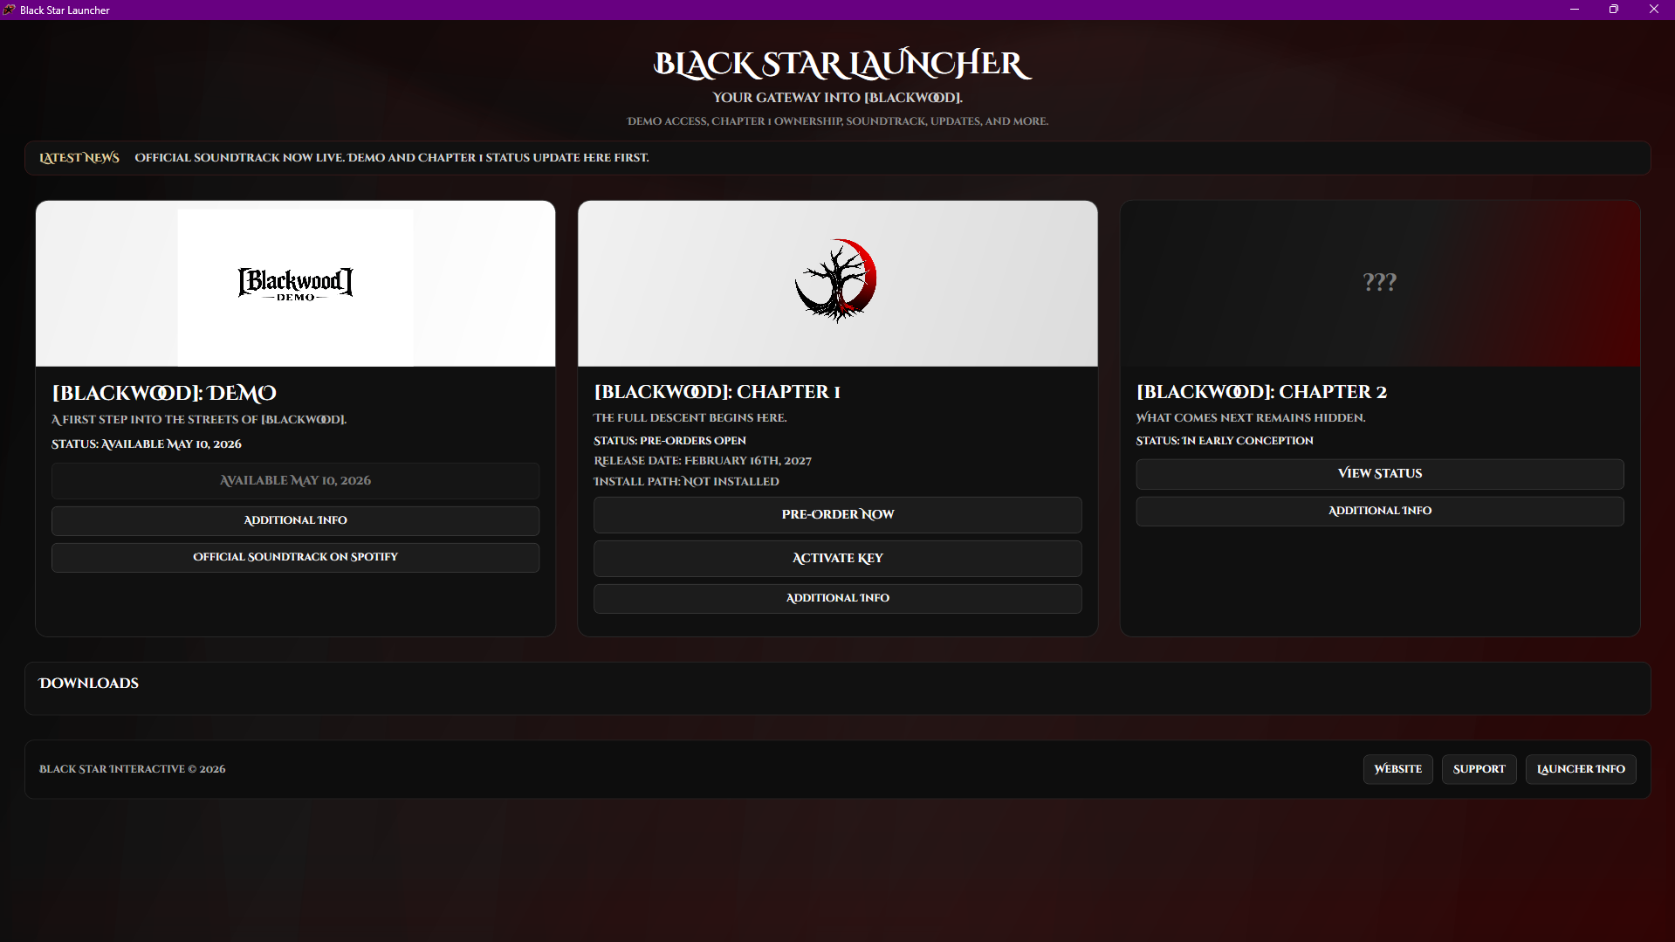This screenshot has width=1675, height=942.
Task: Click the Install Path: Not Installed text
Action: 686,482
